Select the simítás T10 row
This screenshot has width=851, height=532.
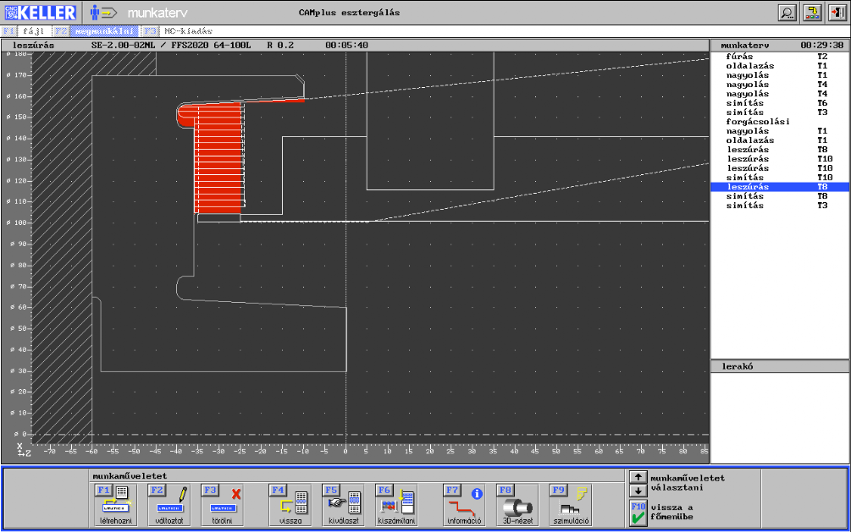click(780, 178)
